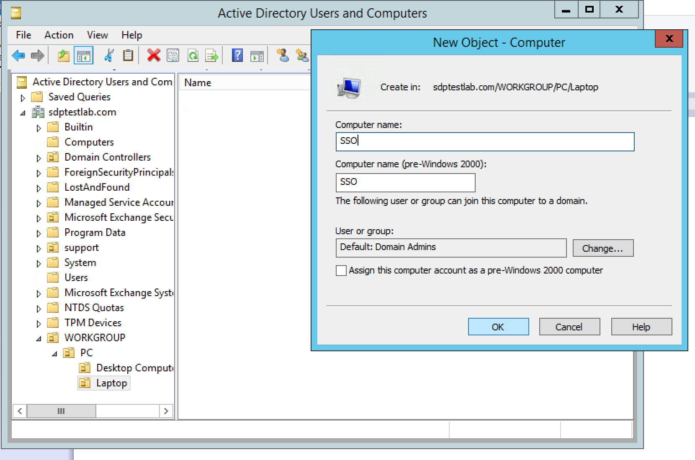
Task: Enable pre-Windows 2000 computer account checkbox
Action: click(x=341, y=271)
